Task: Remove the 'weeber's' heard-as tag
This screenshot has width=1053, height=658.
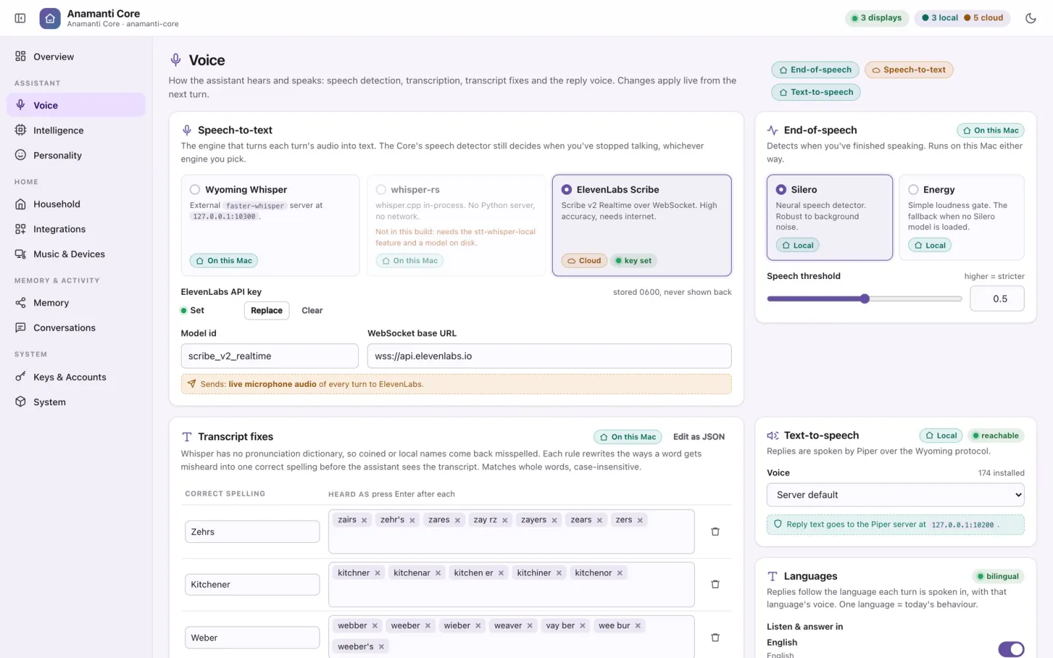Action: pyautogui.click(x=382, y=647)
